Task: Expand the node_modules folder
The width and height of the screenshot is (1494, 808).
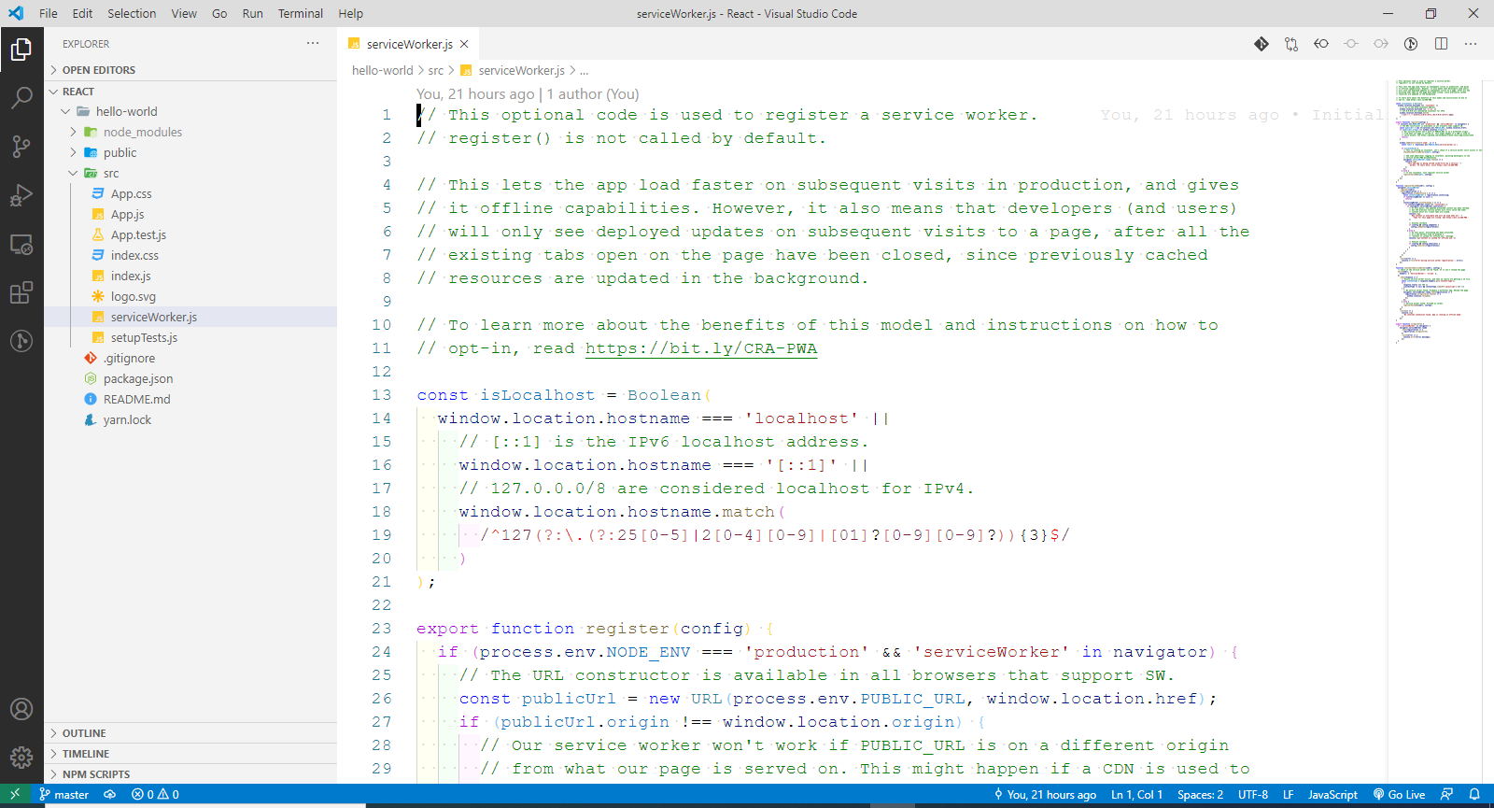Action: pyautogui.click(x=190, y=132)
